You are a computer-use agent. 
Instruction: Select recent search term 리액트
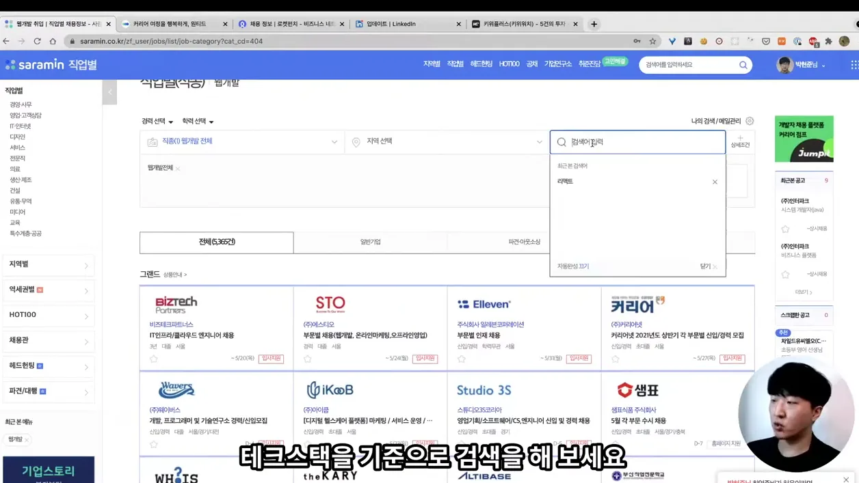click(565, 182)
